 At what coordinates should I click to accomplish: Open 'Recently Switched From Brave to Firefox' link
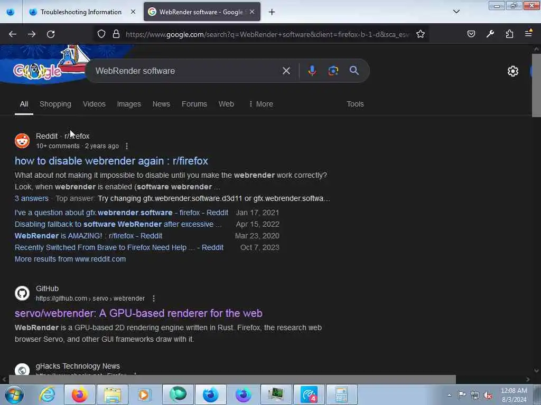point(119,248)
